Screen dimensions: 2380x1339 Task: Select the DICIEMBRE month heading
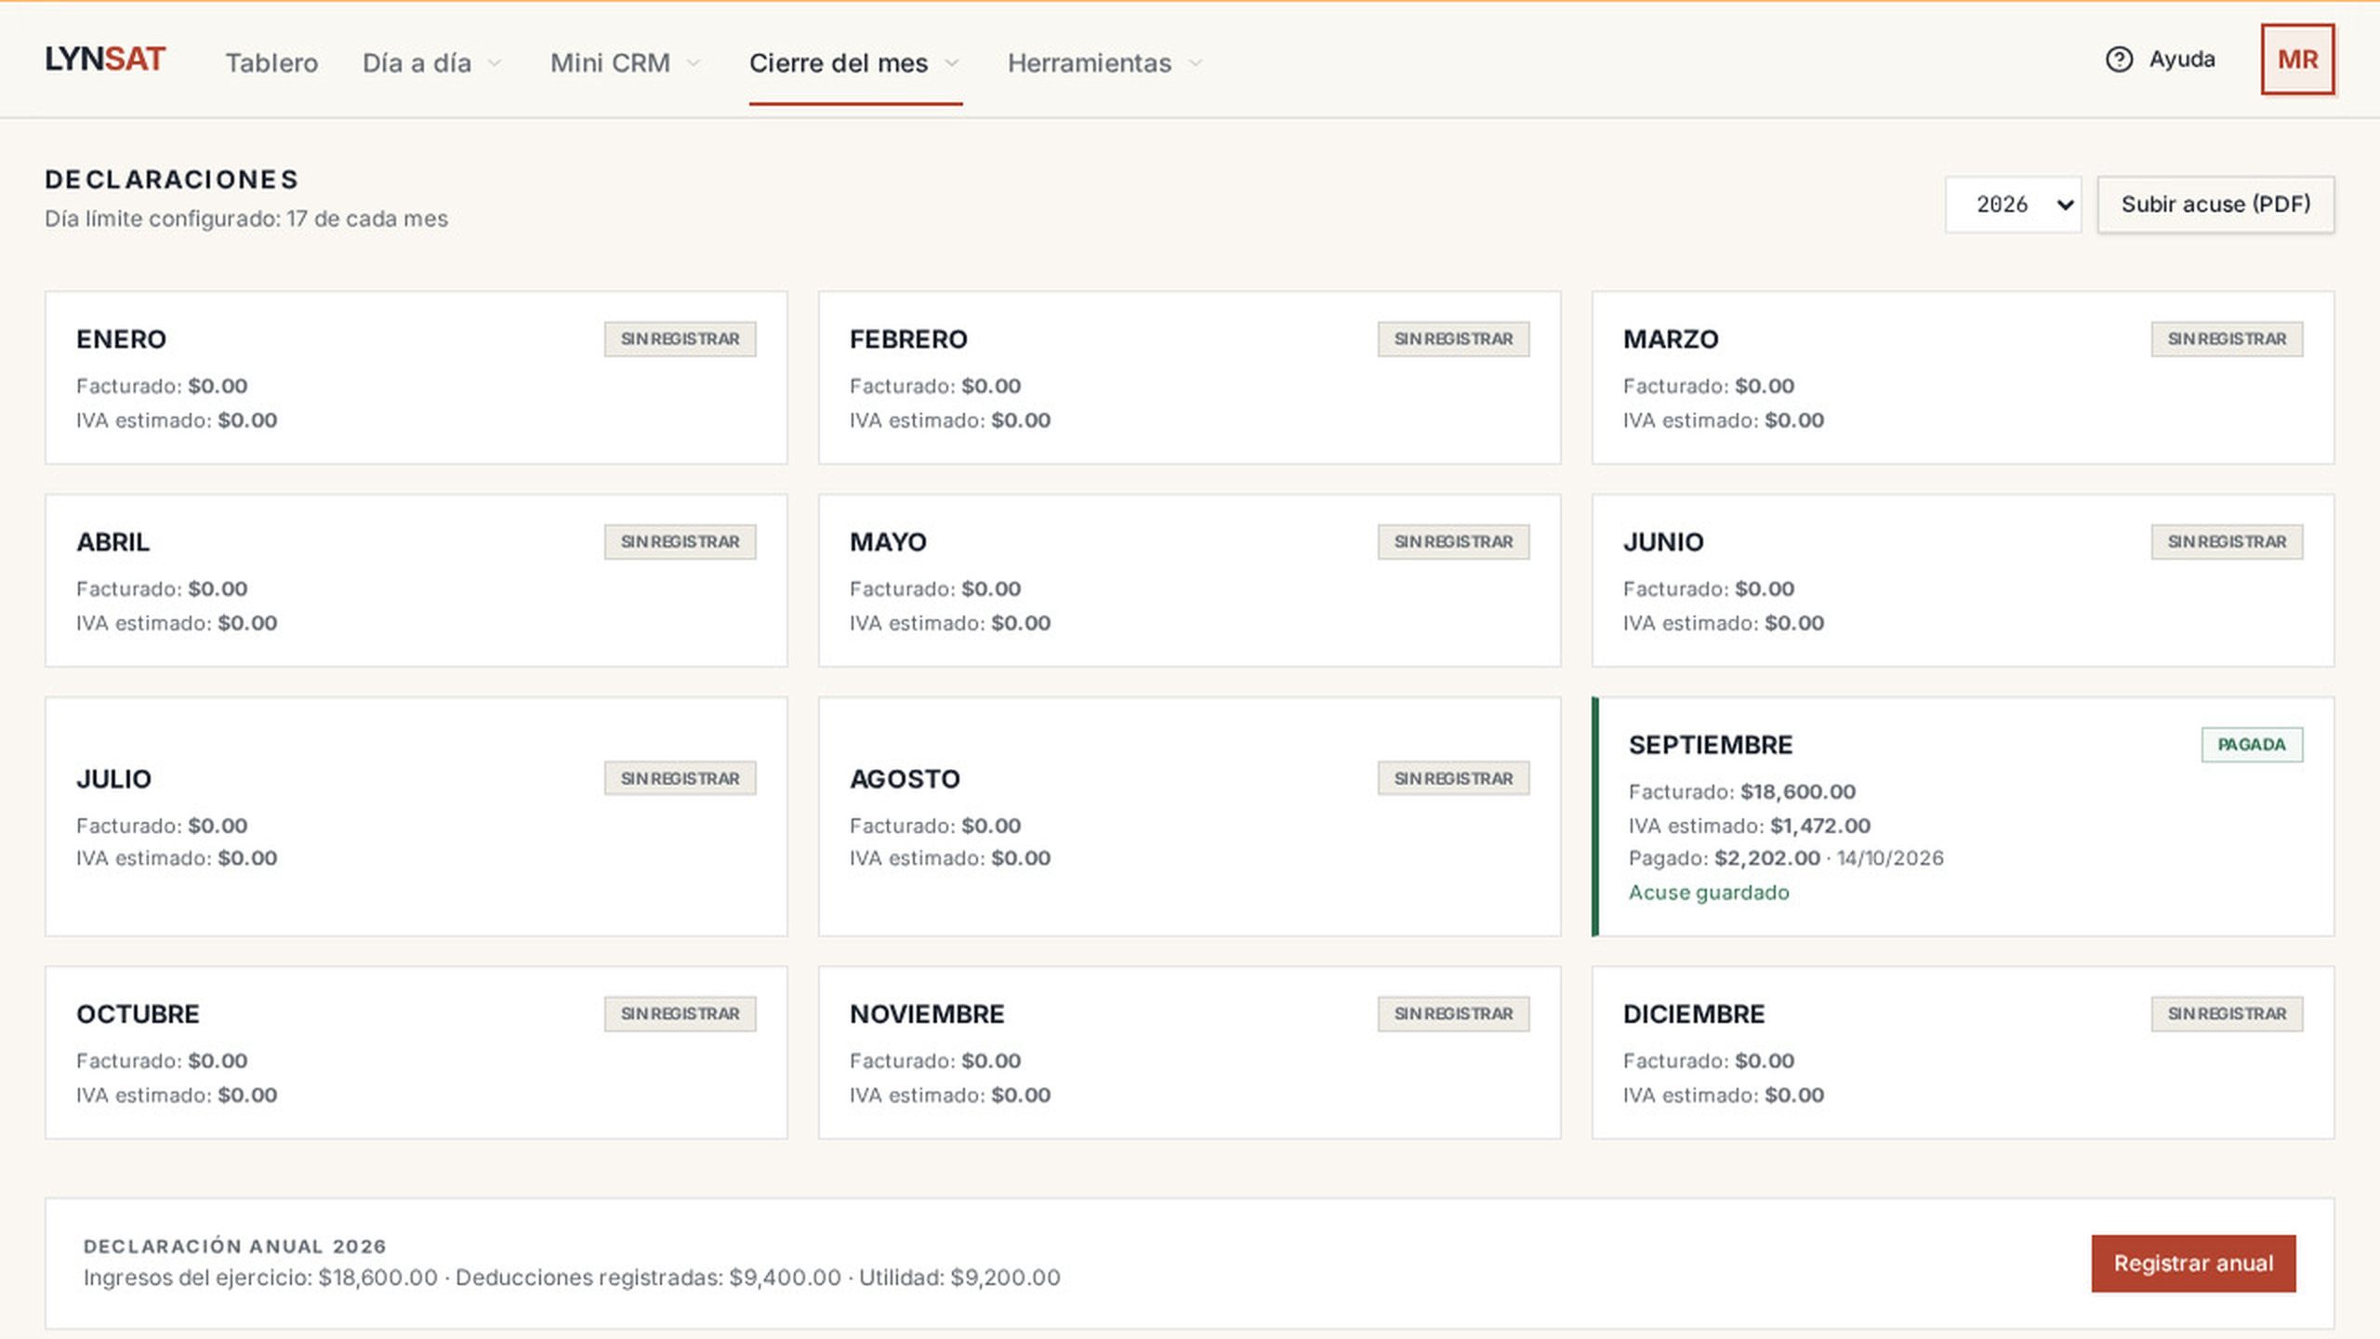pos(1694,1014)
